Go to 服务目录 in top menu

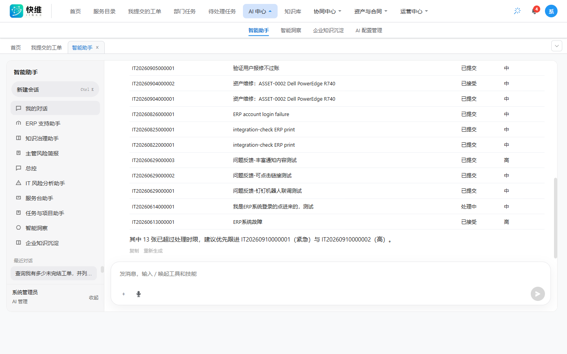tap(104, 11)
